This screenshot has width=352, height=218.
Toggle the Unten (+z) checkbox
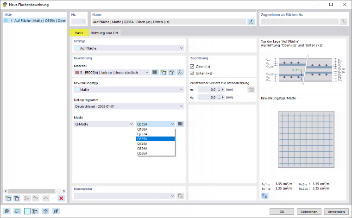[x=192, y=73]
